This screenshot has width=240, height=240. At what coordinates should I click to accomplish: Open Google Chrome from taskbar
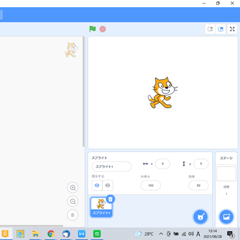click(x=51, y=233)
